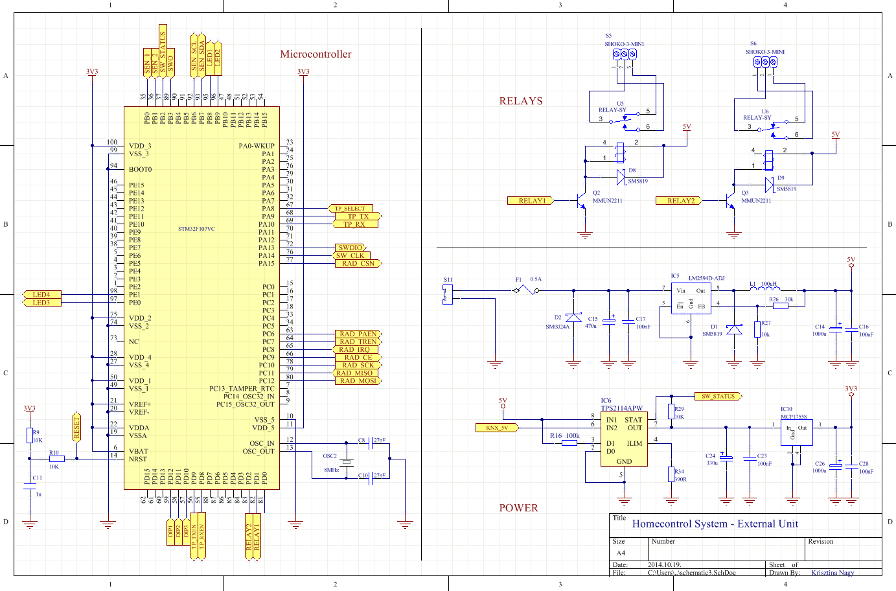The height and width of the screenshot is (591, 896).
Task: Select Schottky diode D1 SM5819 in power section
Action: 734,329
